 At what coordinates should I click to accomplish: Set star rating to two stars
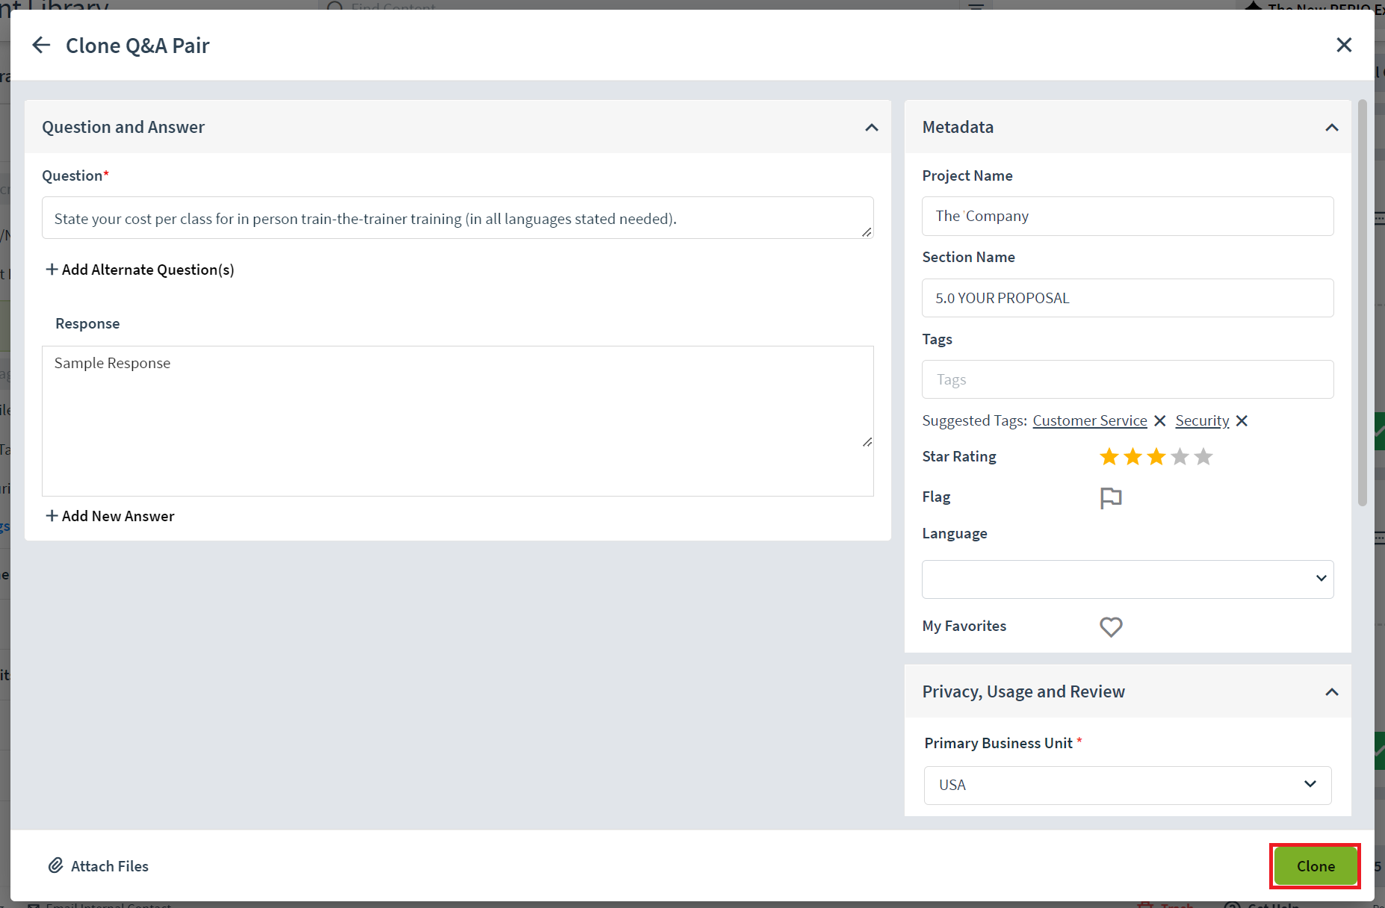[1133, 456]
